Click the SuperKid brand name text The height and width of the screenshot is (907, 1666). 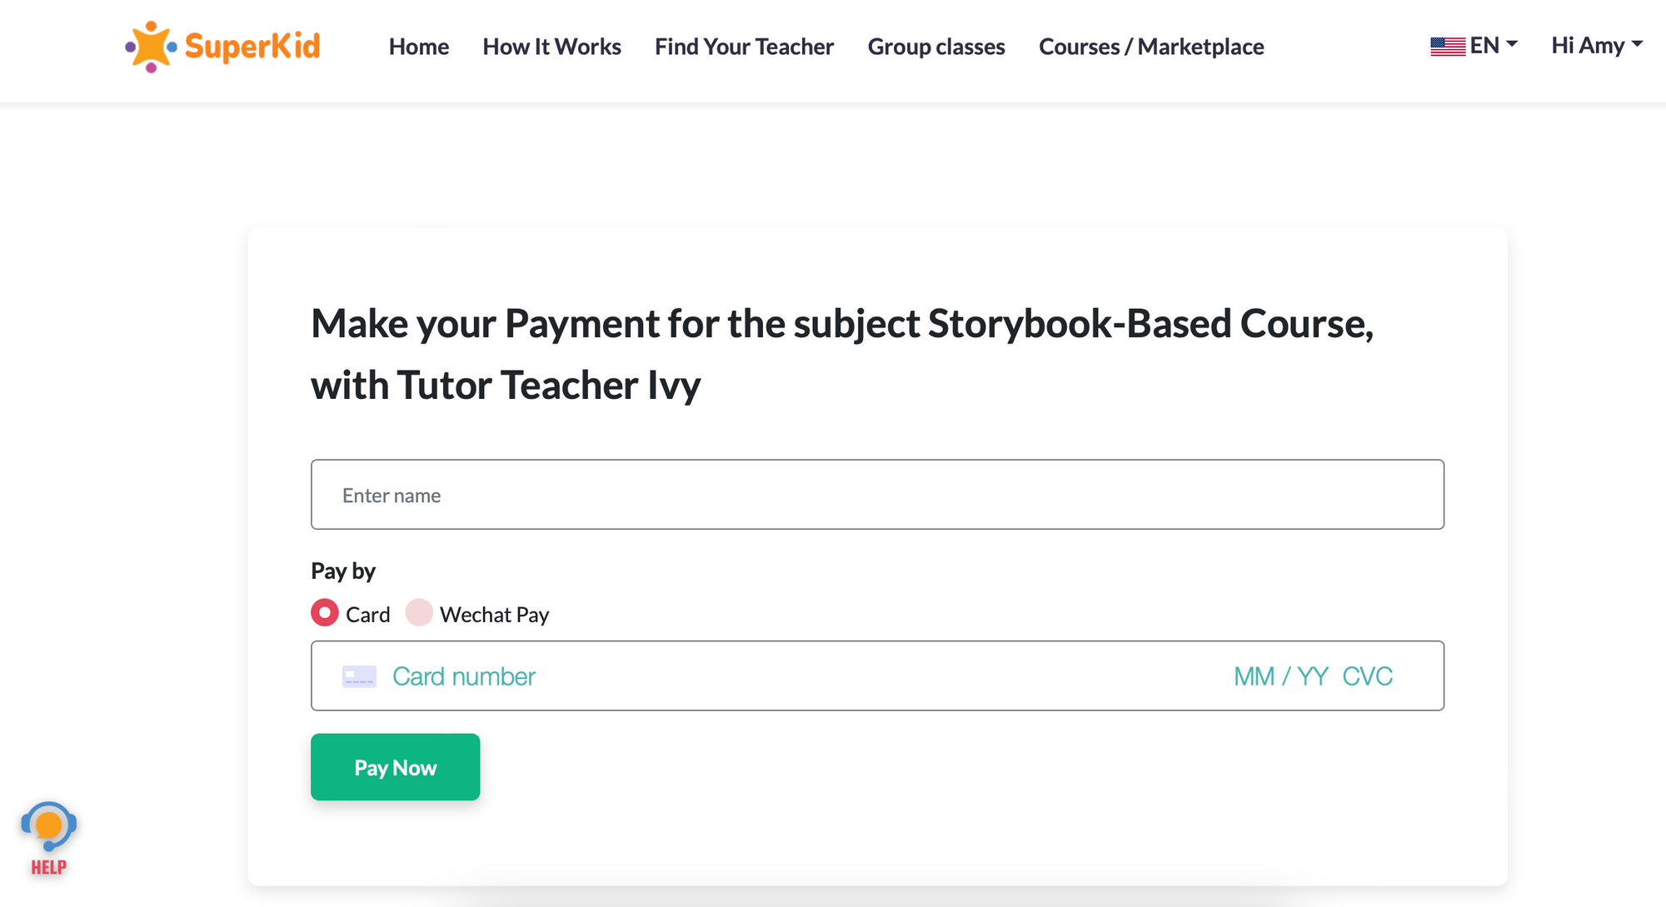point(252,47)
